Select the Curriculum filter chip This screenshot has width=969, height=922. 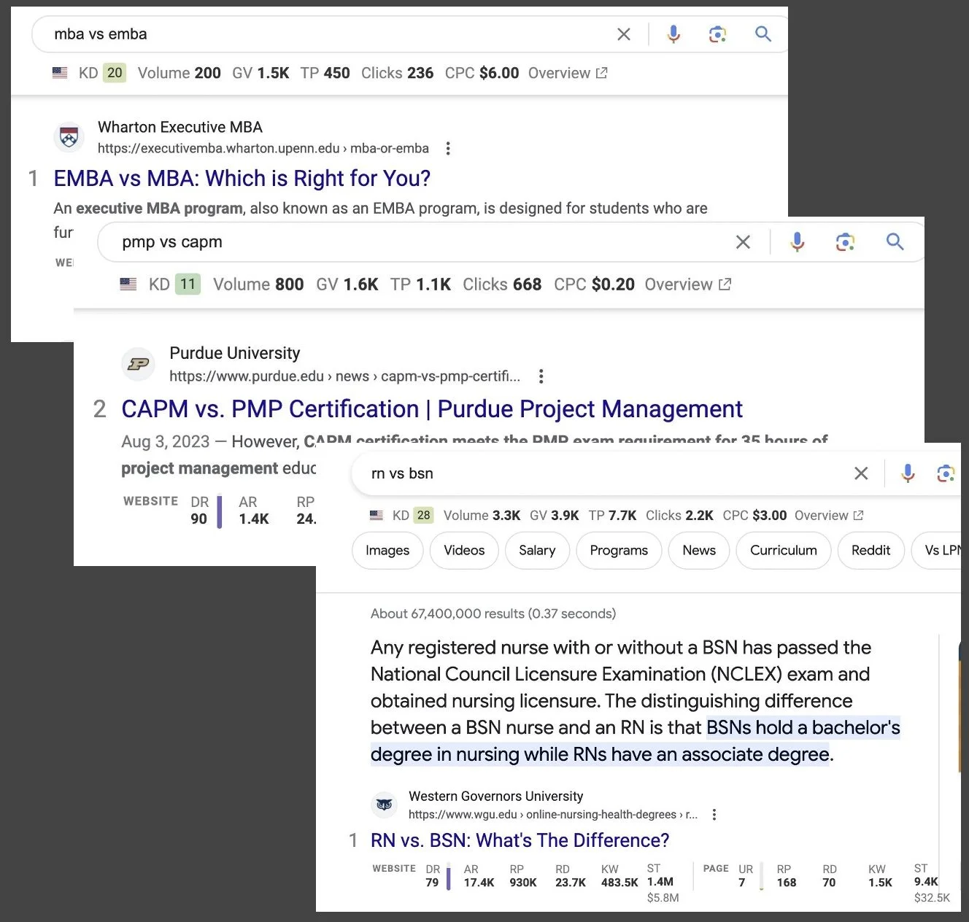[784, 551]
